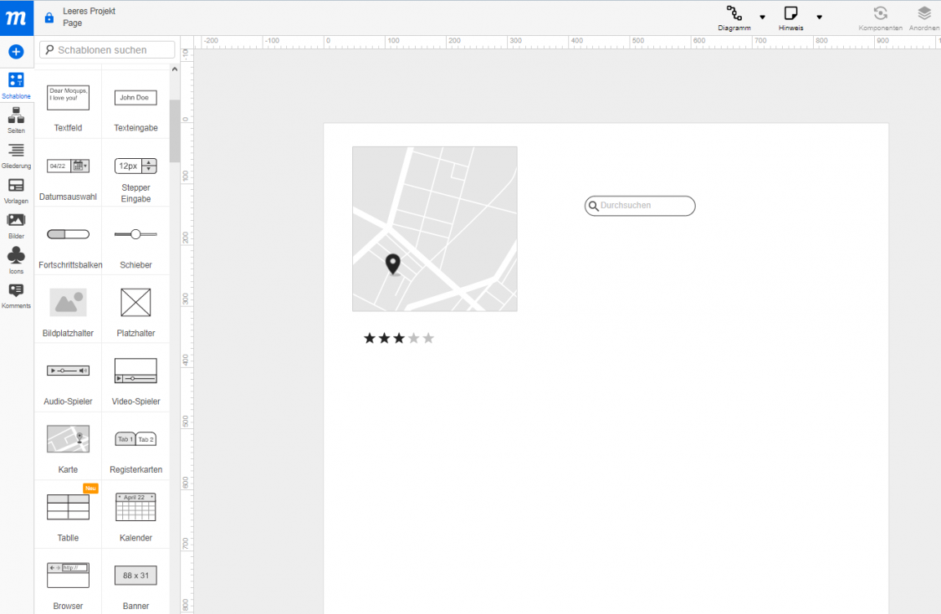The height and width of the screenshot is (614, 941).
Task: Click the blue plus button to add content
Action: [16, 51]
